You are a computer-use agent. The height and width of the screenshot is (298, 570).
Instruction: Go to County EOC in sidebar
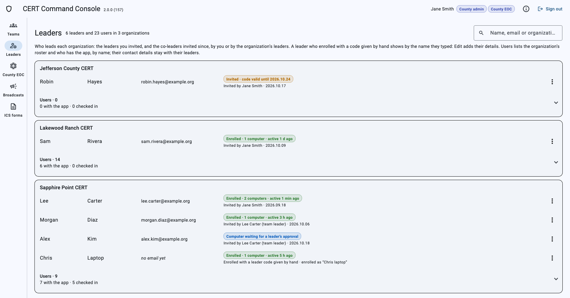coord(13,70)
